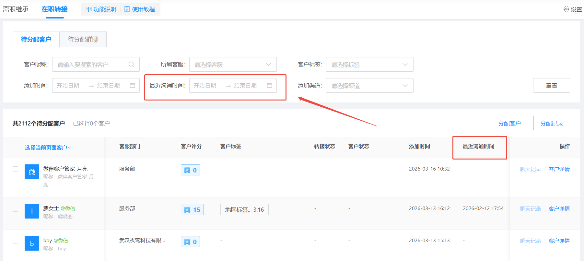The image size is (584, 261).
Task: Click the 微 avatar of 微伴客户管家-月亮
Action: point(32,172)
